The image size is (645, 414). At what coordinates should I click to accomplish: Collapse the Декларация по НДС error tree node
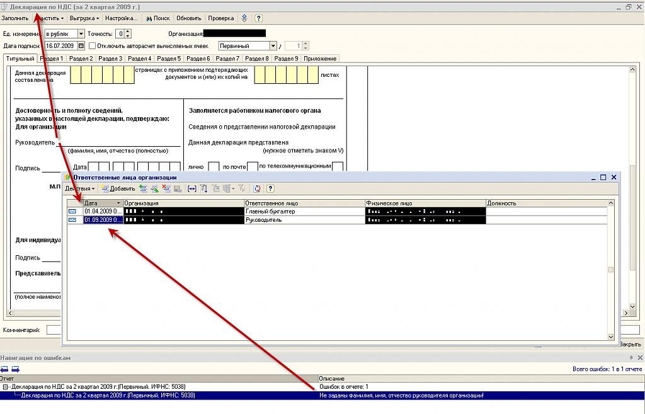point(5,387)
